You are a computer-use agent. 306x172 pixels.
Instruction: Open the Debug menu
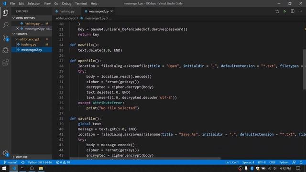66,3
